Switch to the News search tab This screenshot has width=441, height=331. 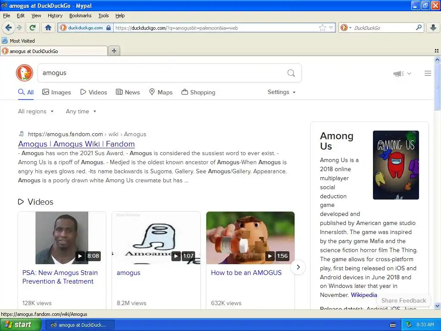128,92
